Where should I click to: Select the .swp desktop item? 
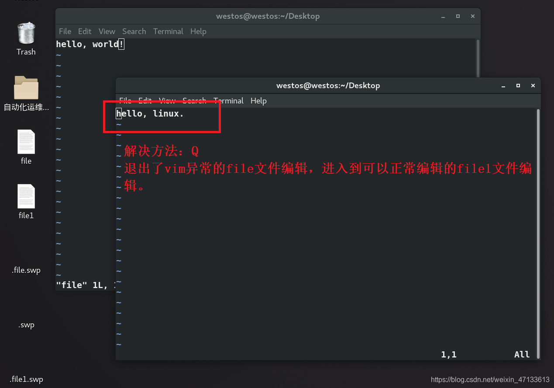pyautogui.click(x=26, y=325)
